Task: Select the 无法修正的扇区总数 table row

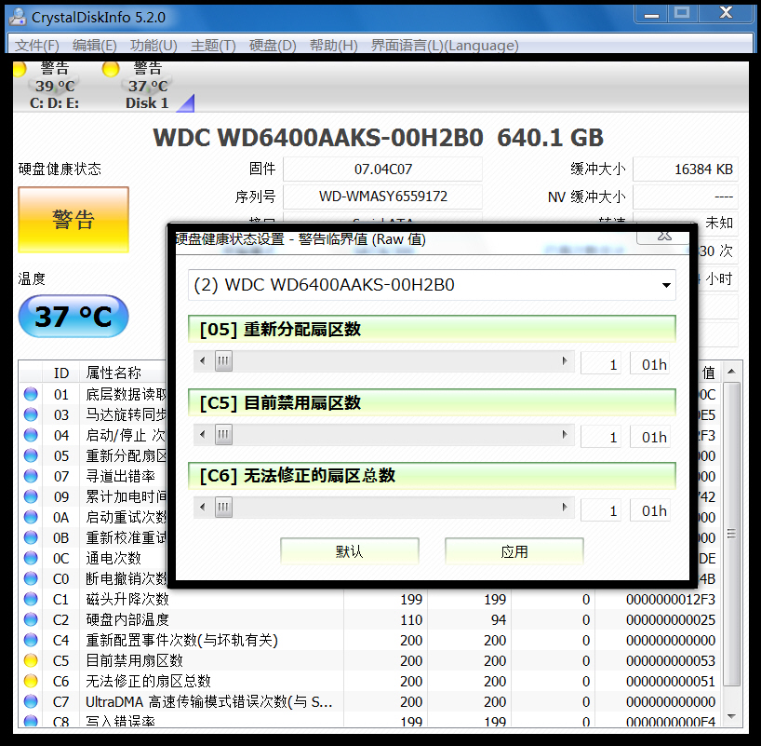Action: (370, 681)
